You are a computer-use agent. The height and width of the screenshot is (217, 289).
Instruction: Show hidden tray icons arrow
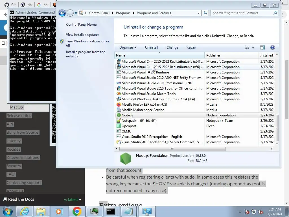pyautogui.click(x=240, y=212)
